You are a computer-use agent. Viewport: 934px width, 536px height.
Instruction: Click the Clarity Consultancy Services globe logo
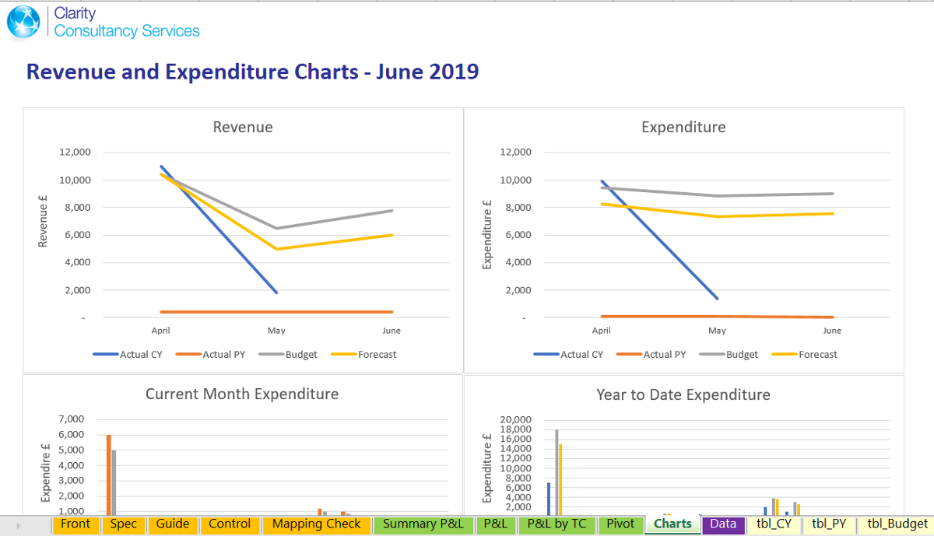[23, 23]
